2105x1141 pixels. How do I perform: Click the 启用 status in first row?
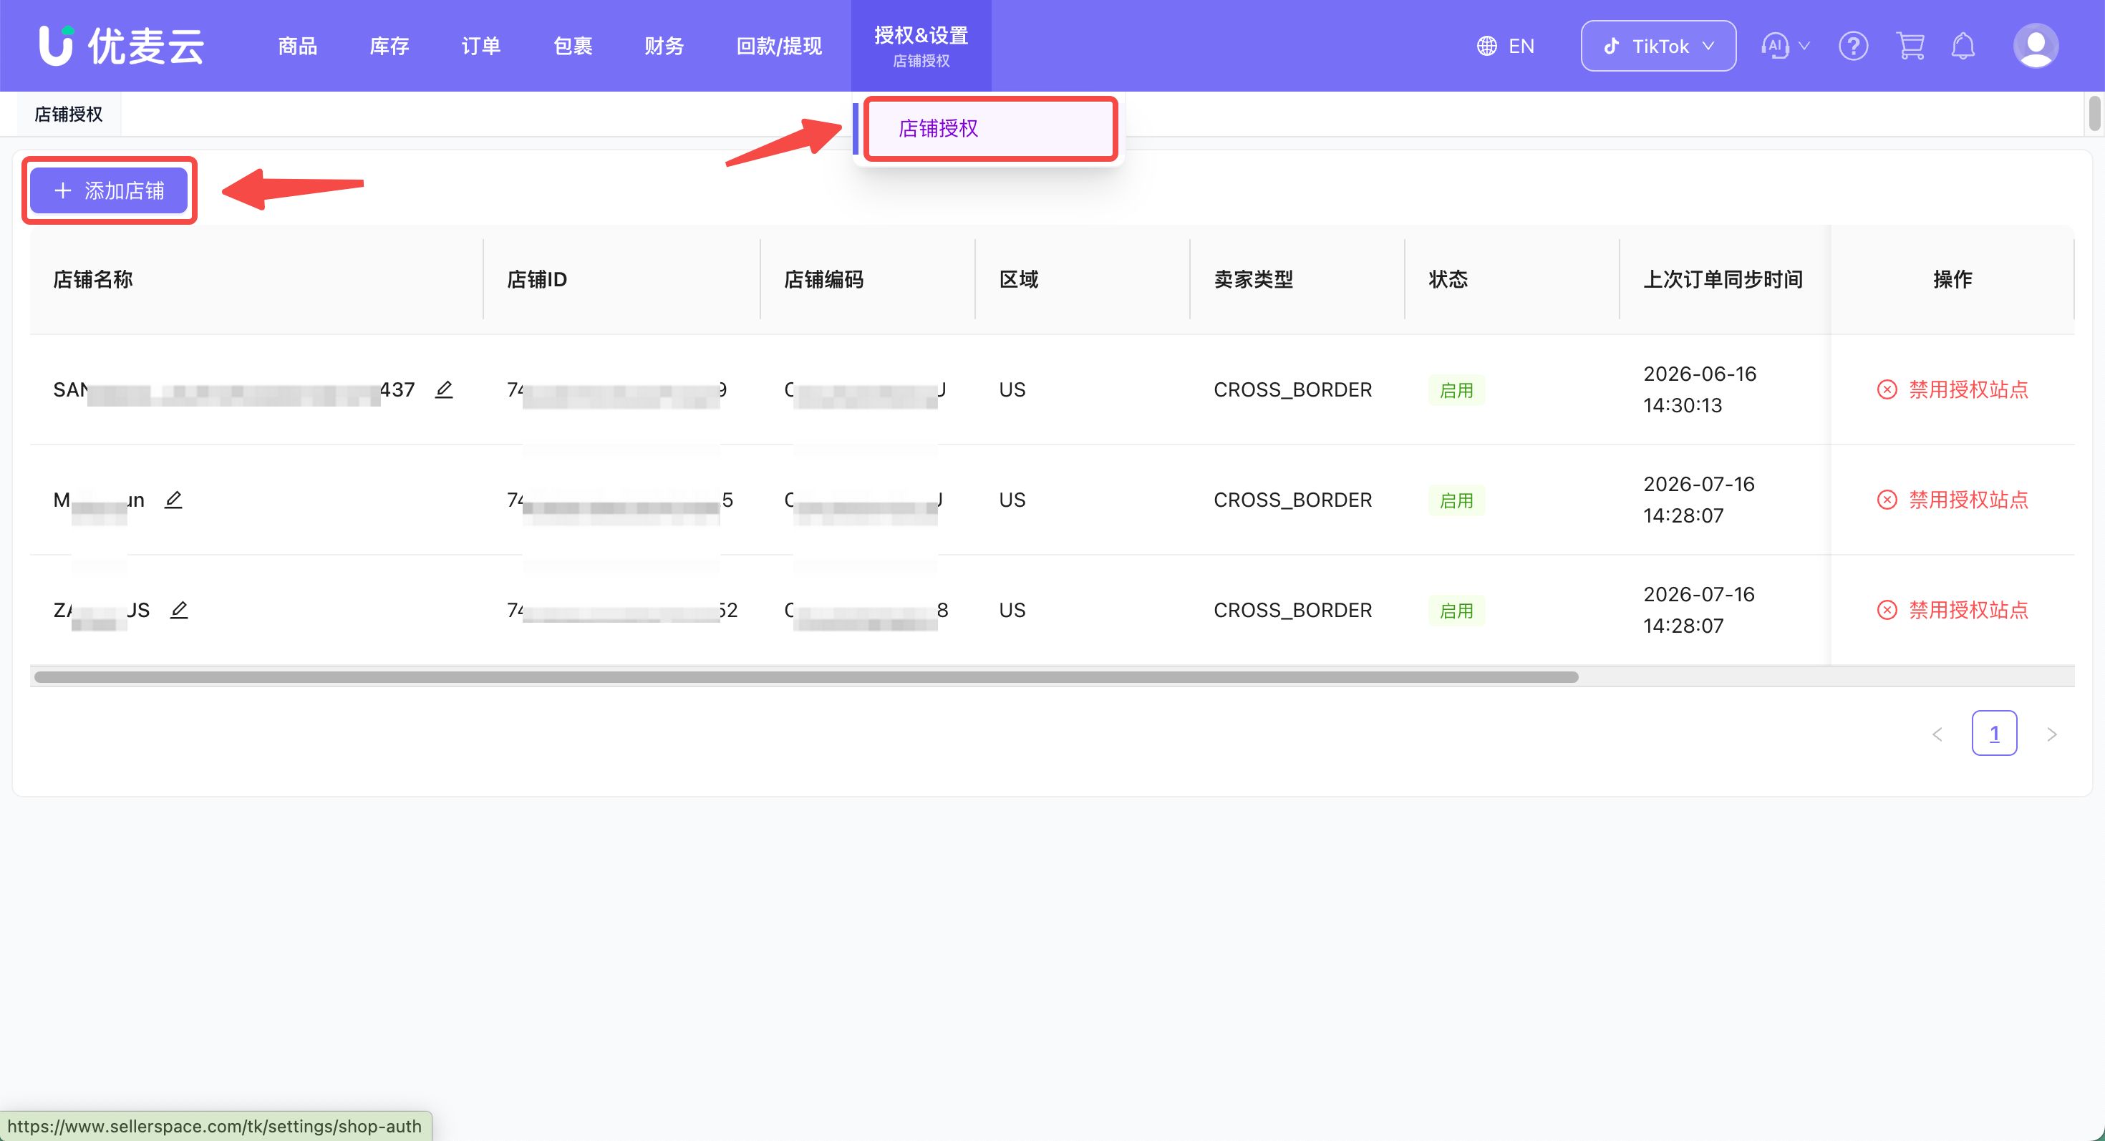coord(1456,390)
